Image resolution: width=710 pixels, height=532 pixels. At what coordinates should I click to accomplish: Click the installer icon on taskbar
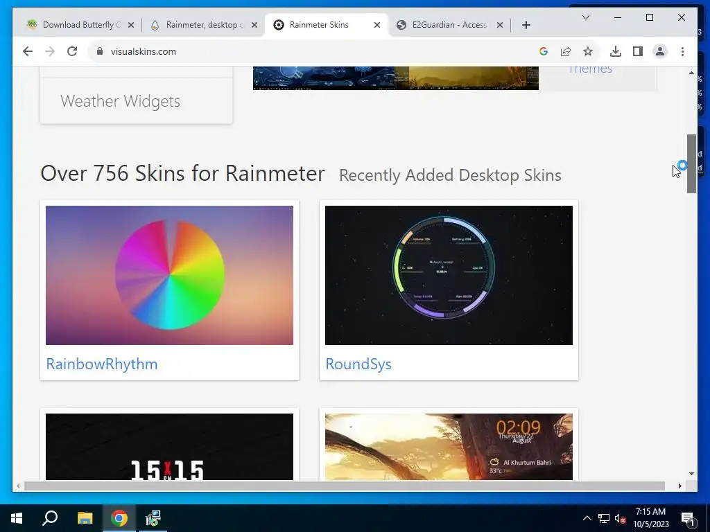point(153,518)
